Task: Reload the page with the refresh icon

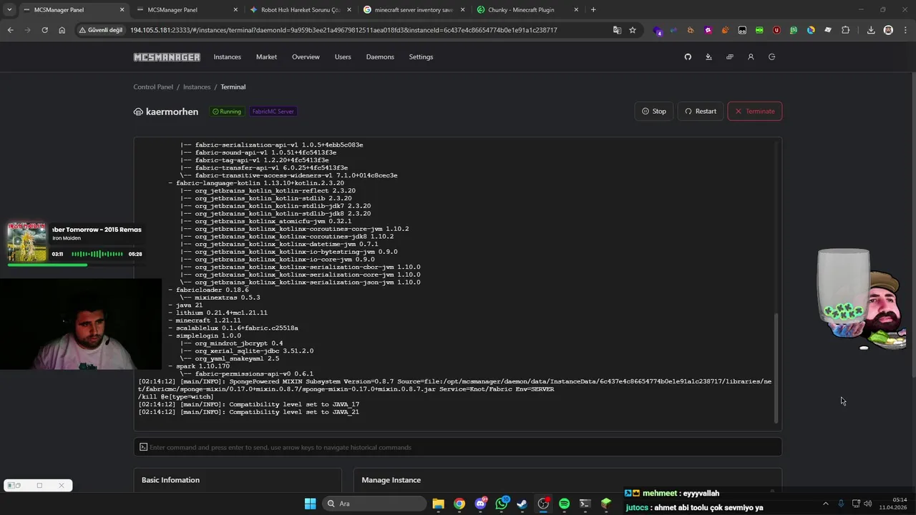Action: pos(44,30)
